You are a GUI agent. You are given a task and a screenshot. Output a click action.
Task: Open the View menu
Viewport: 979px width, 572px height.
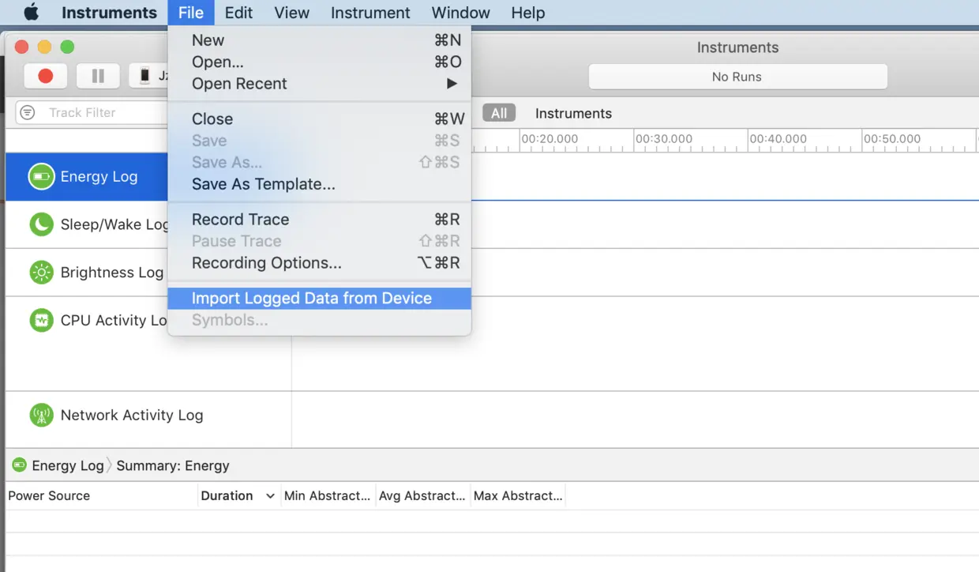291,13
